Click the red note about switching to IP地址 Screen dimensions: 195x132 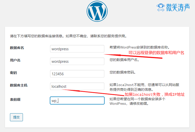click(x=155, y=94)
